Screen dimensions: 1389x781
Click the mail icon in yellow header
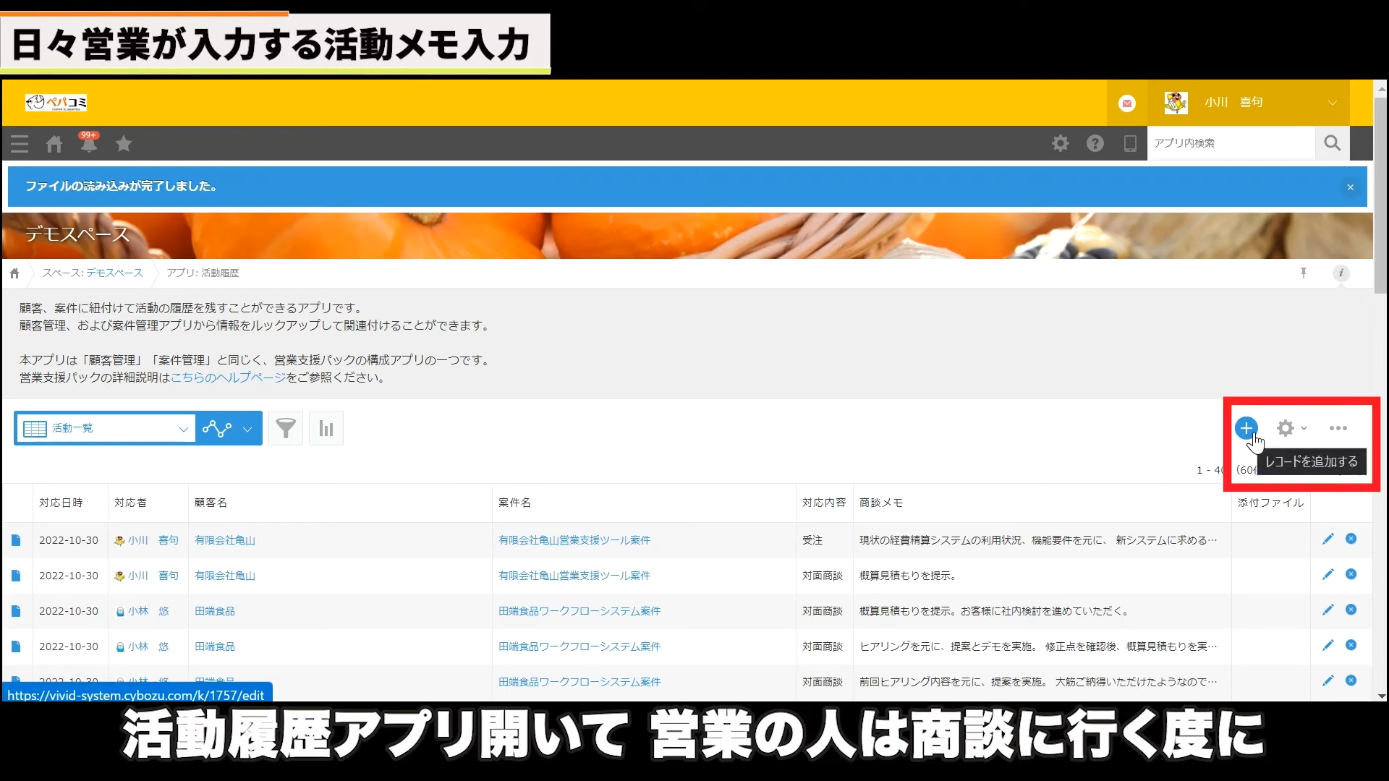(1126, 103)
